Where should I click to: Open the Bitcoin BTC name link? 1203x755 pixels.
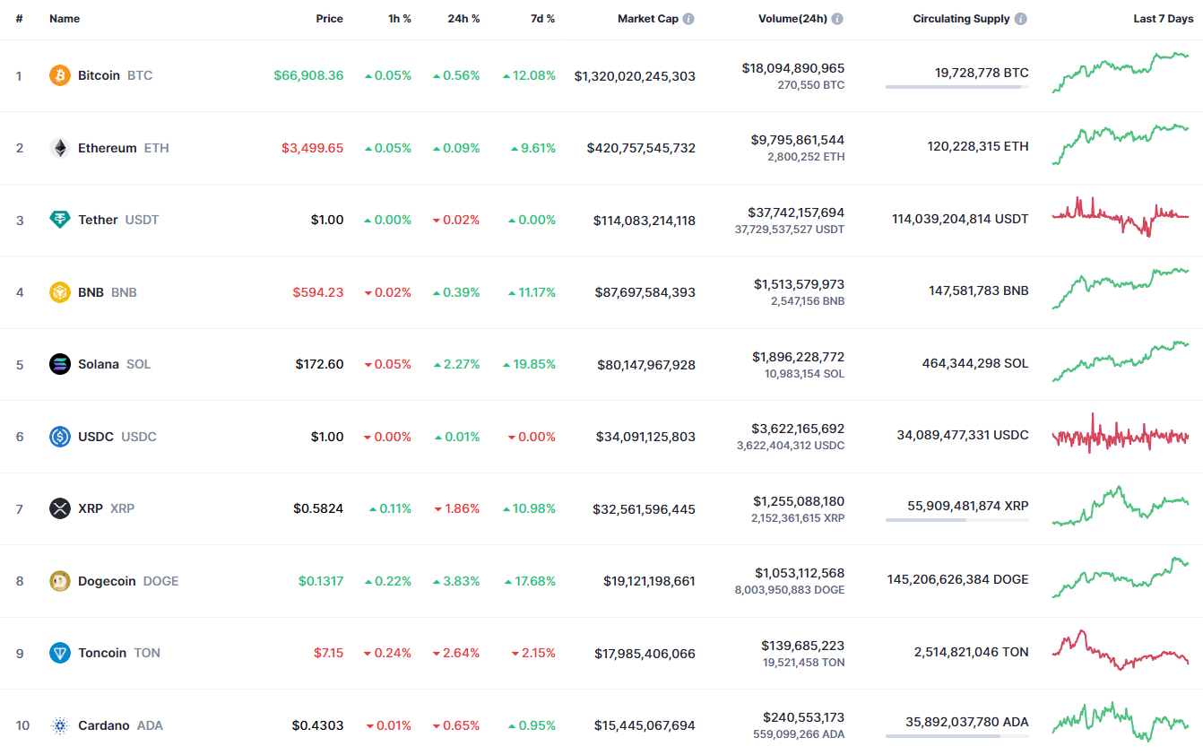98,75
